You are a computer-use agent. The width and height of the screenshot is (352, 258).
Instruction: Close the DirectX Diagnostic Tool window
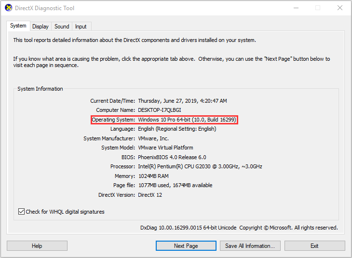tap(340, 8)
